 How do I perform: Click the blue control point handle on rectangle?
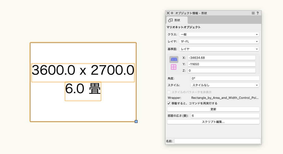[x=136, y=122]
